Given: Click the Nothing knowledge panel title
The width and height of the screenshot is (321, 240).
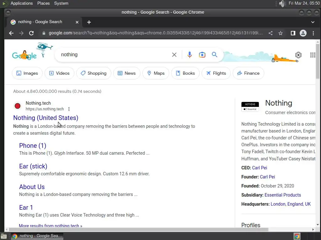Looking at the screenshot, I should (279, 103).
